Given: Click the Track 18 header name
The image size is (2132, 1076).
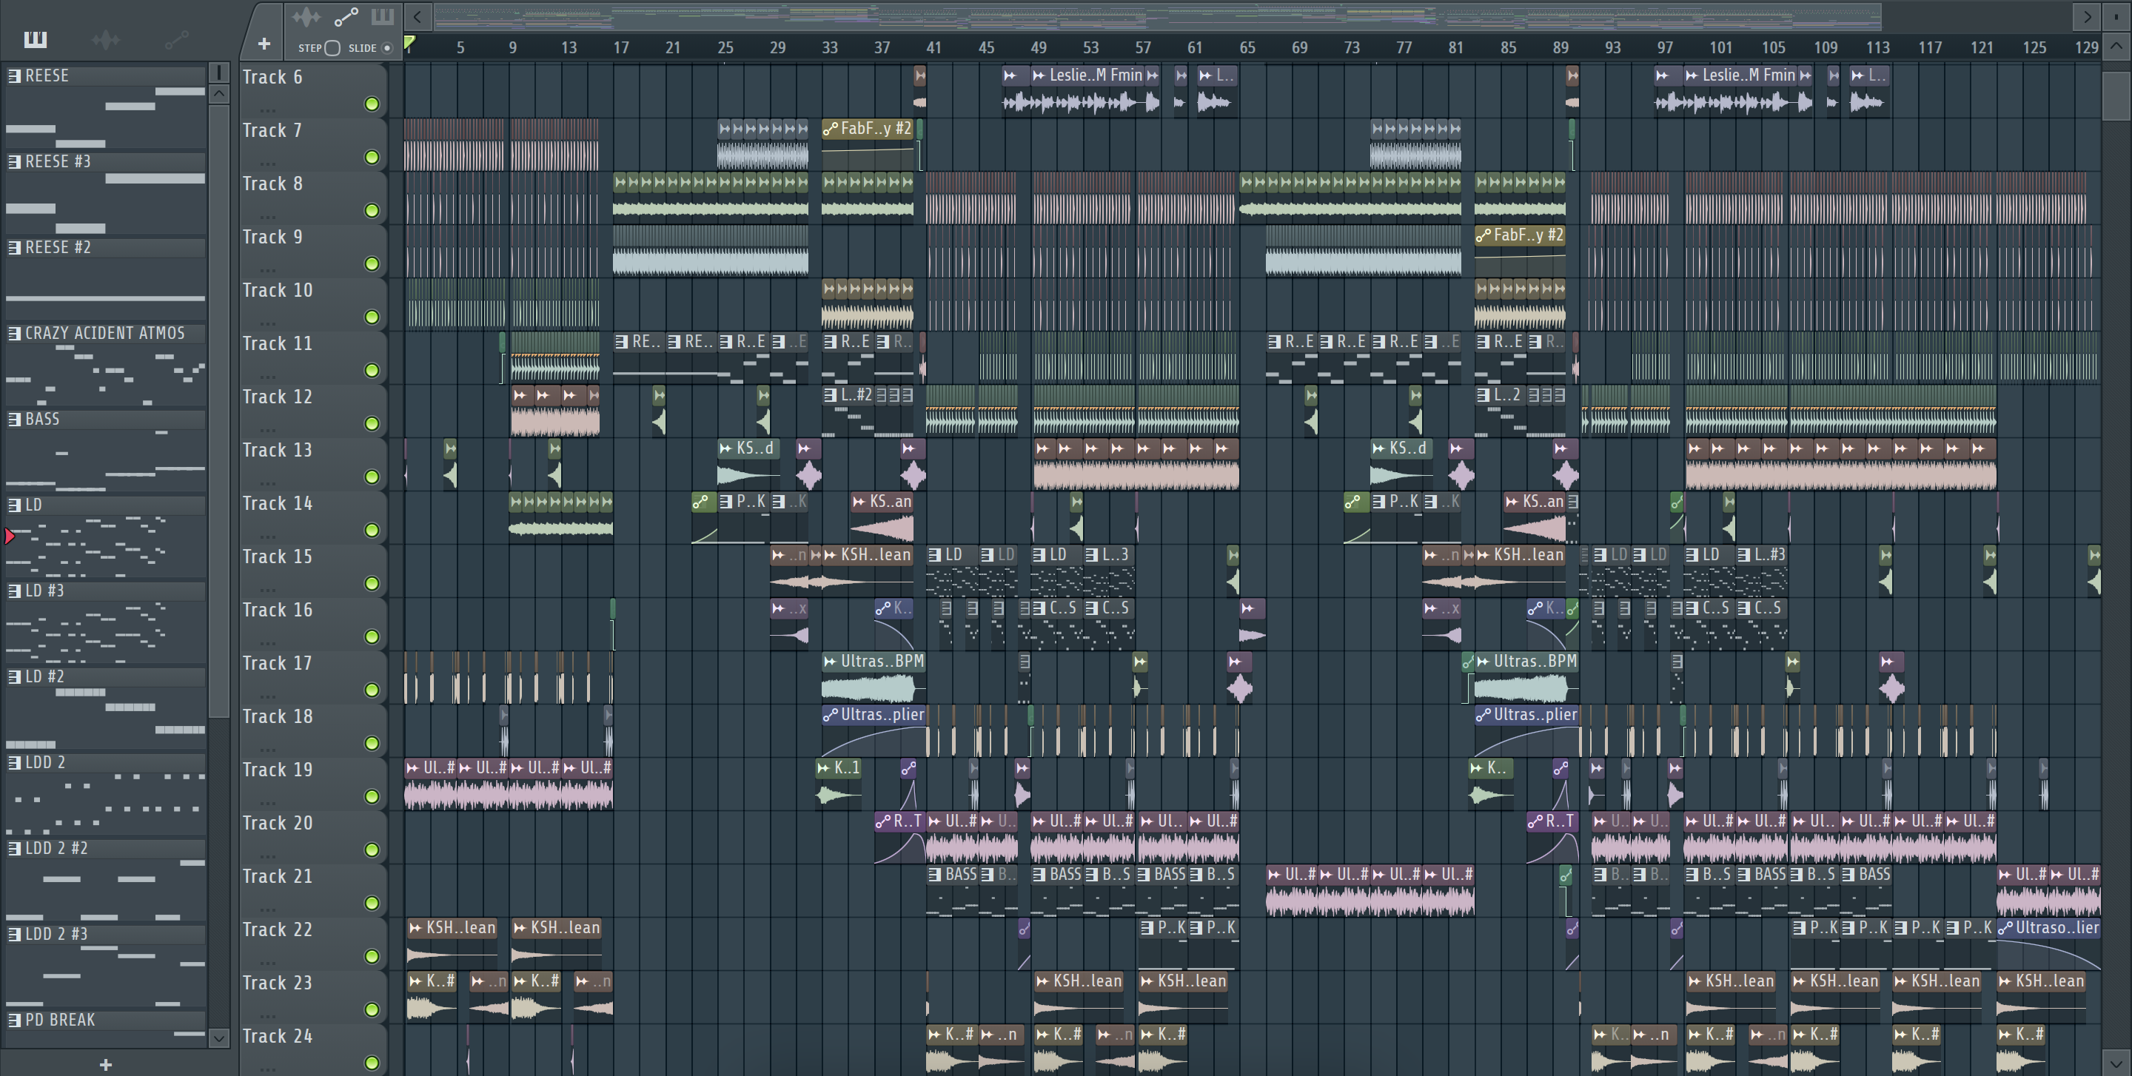Looking at the screenshot, I should tap(278, 717).
